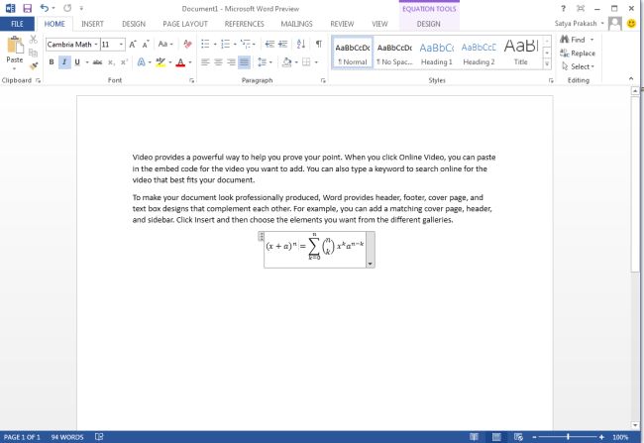Viewport: 644px width, 443px height.
Task: Toggle Bold formatting
Action: 52,62
